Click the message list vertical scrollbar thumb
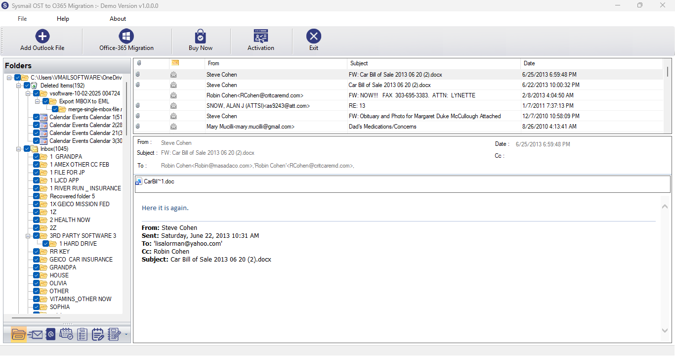This screenshot has width=675, height=356. [668, 72]
